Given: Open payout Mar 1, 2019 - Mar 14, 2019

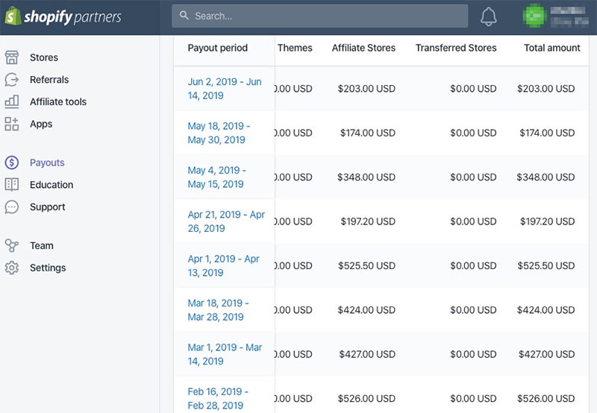Looking at the screenshot, I should click(225, 354).
